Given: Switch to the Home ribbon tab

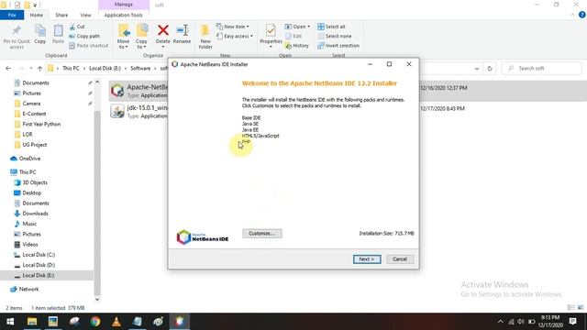Looking at the screenshot, I should [37, 15].
